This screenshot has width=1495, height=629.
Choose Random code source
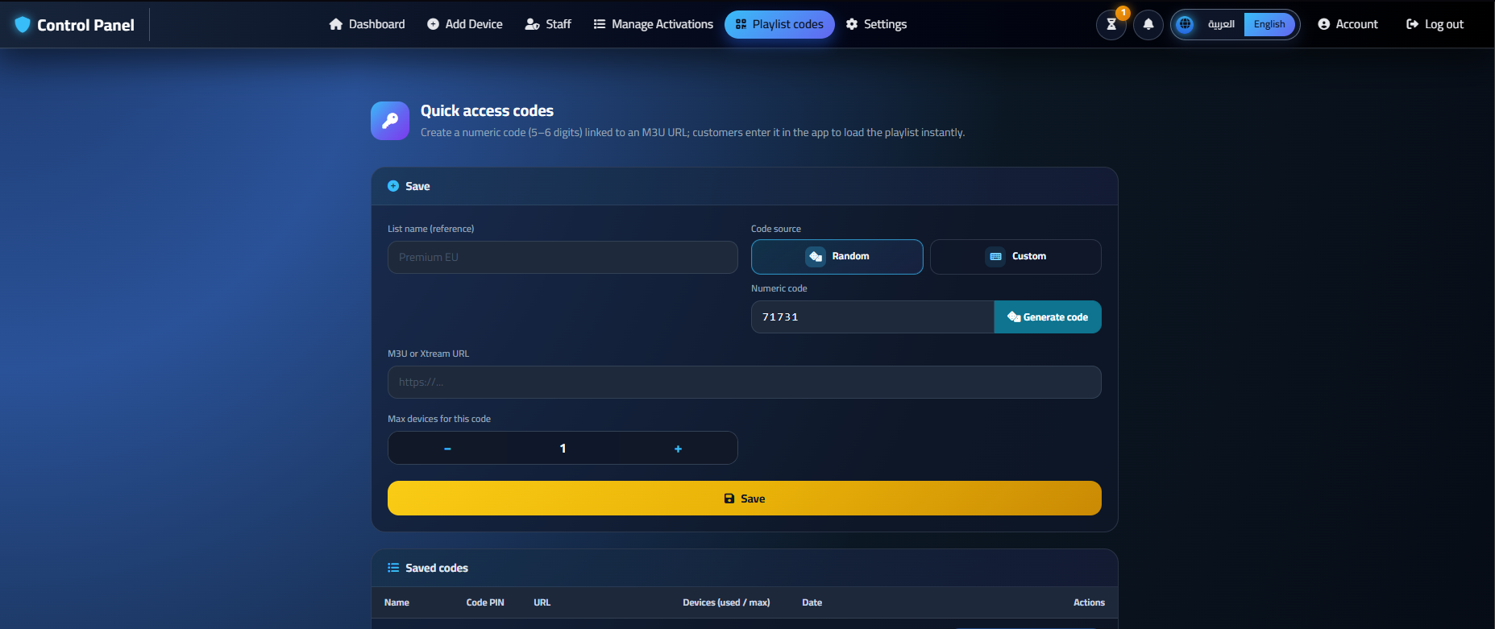pos(837,257)
